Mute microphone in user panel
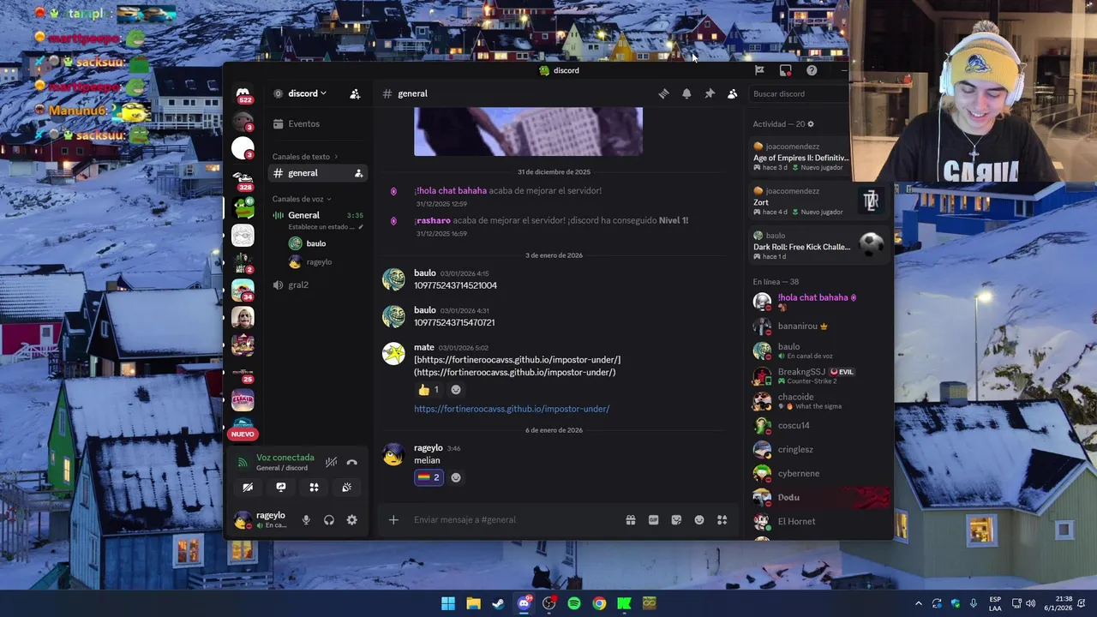 306,520
